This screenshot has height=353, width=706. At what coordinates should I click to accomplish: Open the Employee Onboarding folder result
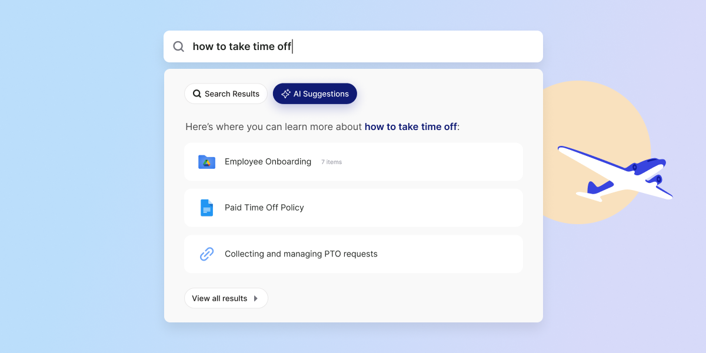tap(268, 162)
